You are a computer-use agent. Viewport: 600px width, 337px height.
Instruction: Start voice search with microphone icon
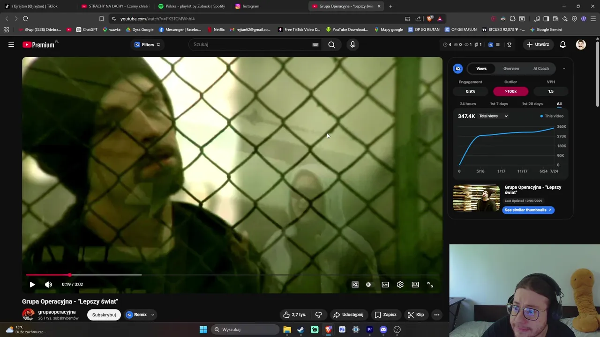352,44
